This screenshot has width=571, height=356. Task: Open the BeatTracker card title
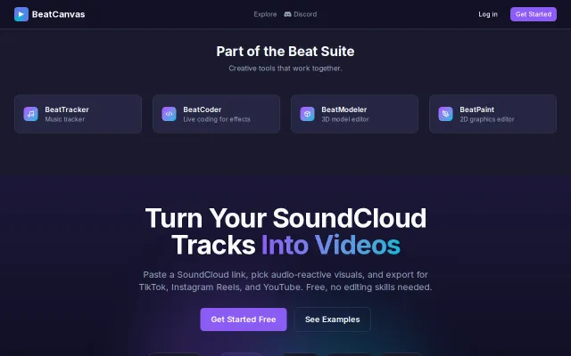click(x=67, y=109)
